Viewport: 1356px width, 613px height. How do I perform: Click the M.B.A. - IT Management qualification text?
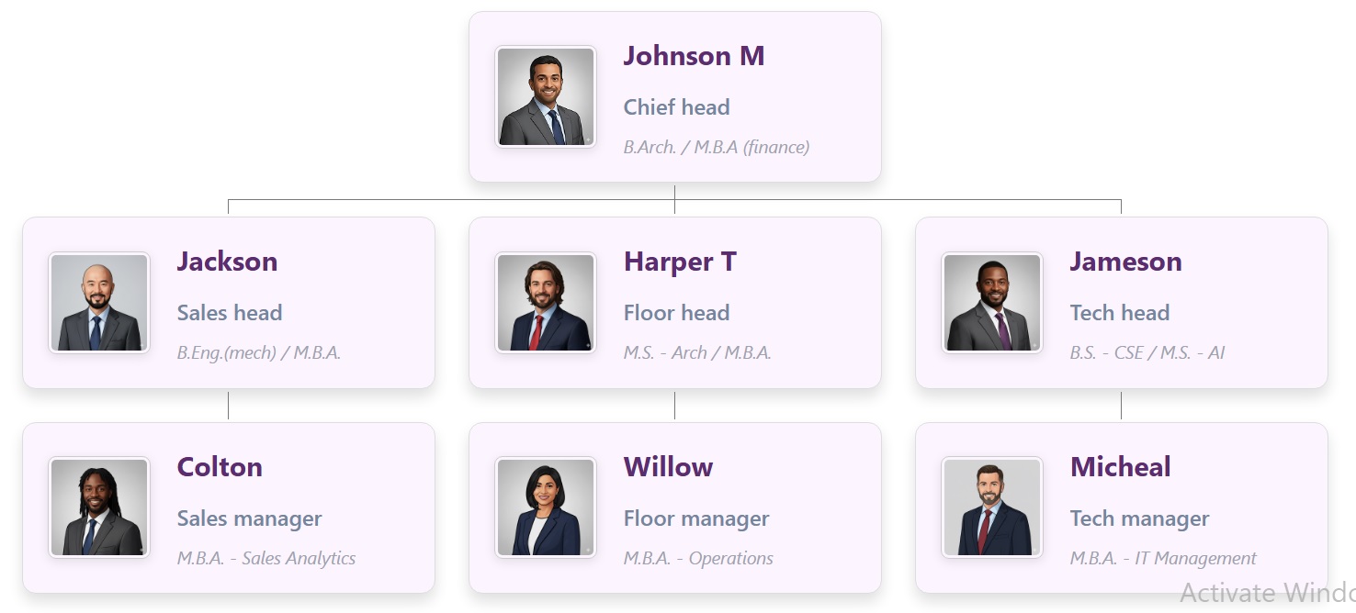pos(1163,558)
